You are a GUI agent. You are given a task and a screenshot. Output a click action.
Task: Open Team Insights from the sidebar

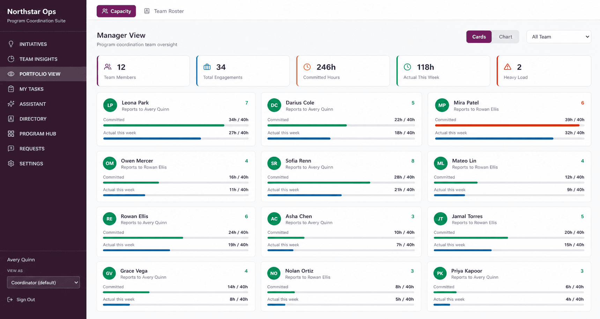(43, 59)
